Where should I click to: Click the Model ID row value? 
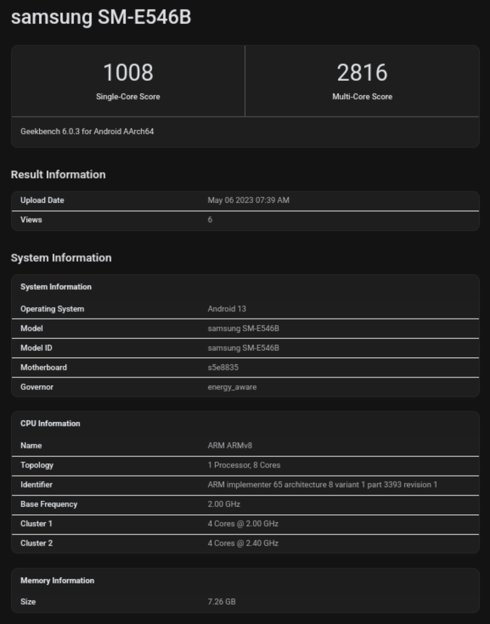coord(243,348)
